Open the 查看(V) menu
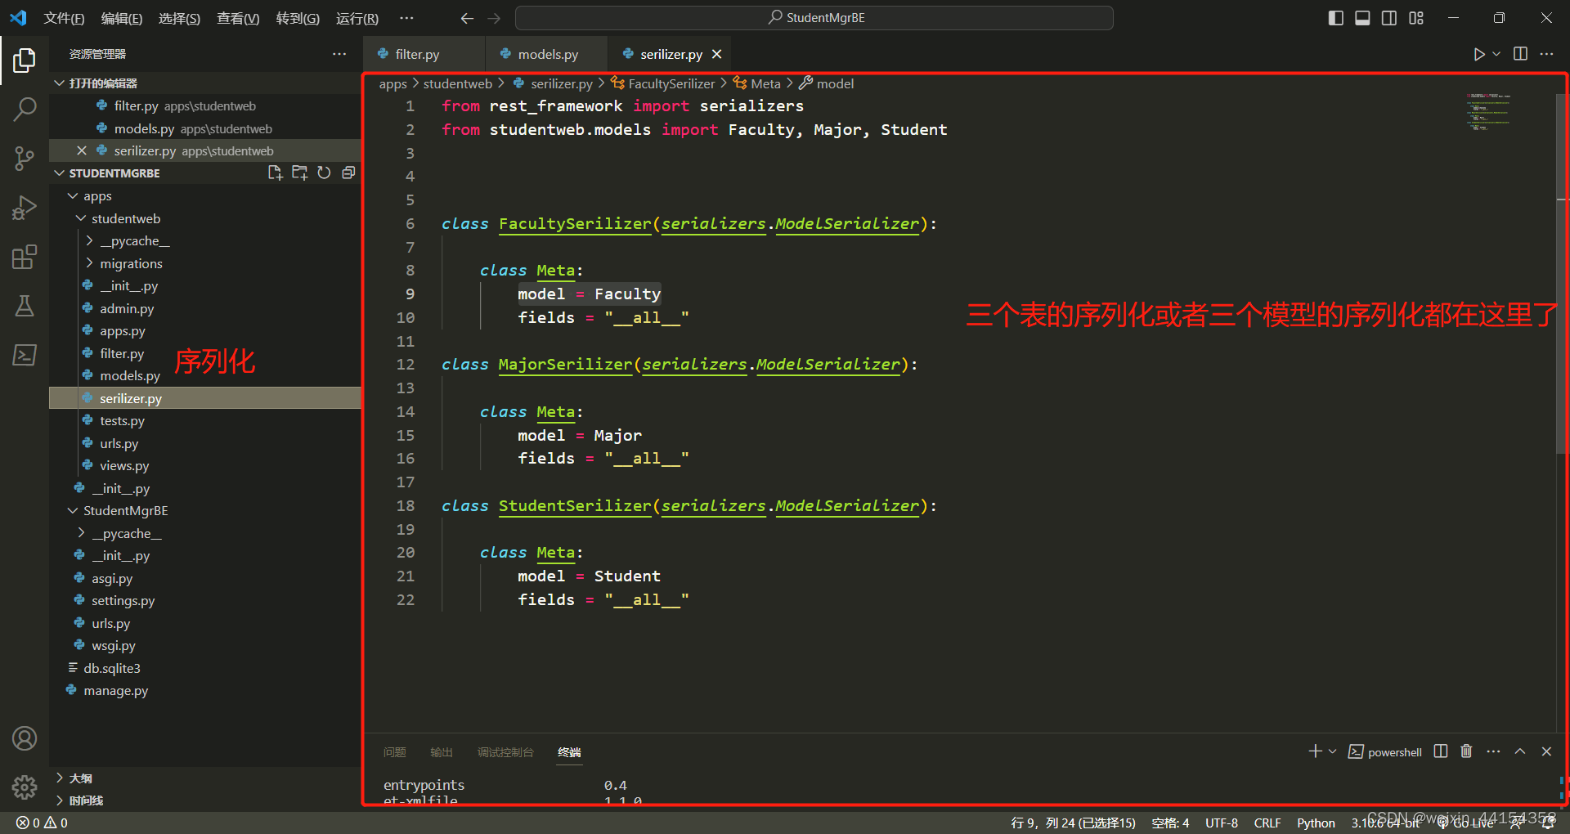 (x=238, y=18)
